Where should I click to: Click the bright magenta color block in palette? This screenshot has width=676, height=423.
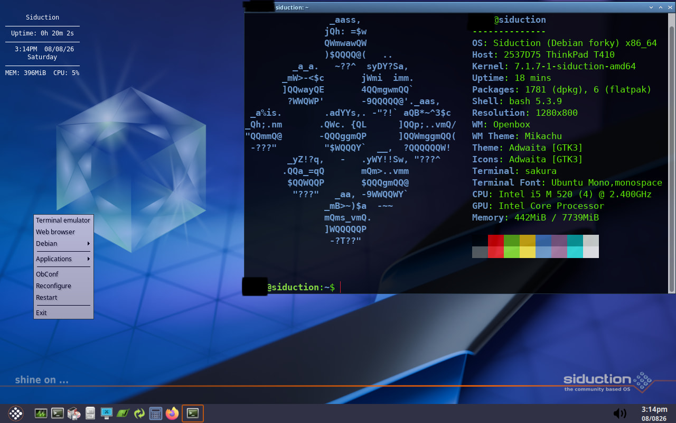coord(559,252)
